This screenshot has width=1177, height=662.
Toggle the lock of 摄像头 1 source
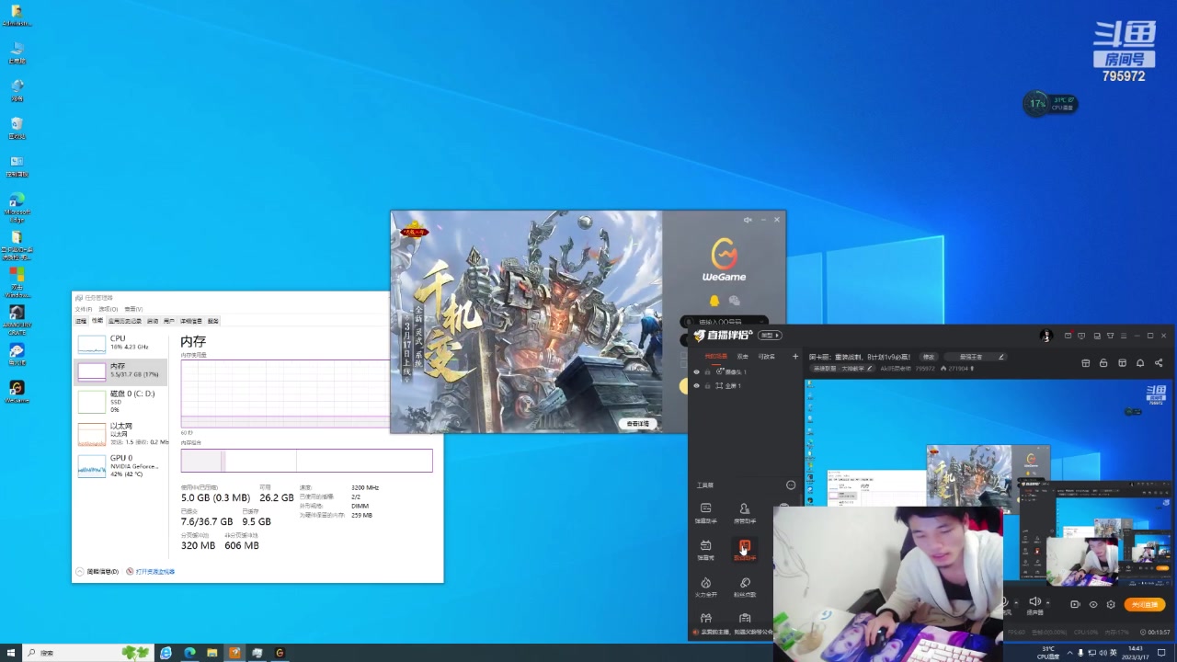(707, 371)
